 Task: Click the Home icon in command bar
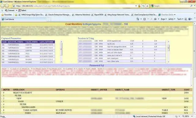click(x=138, y=19)
